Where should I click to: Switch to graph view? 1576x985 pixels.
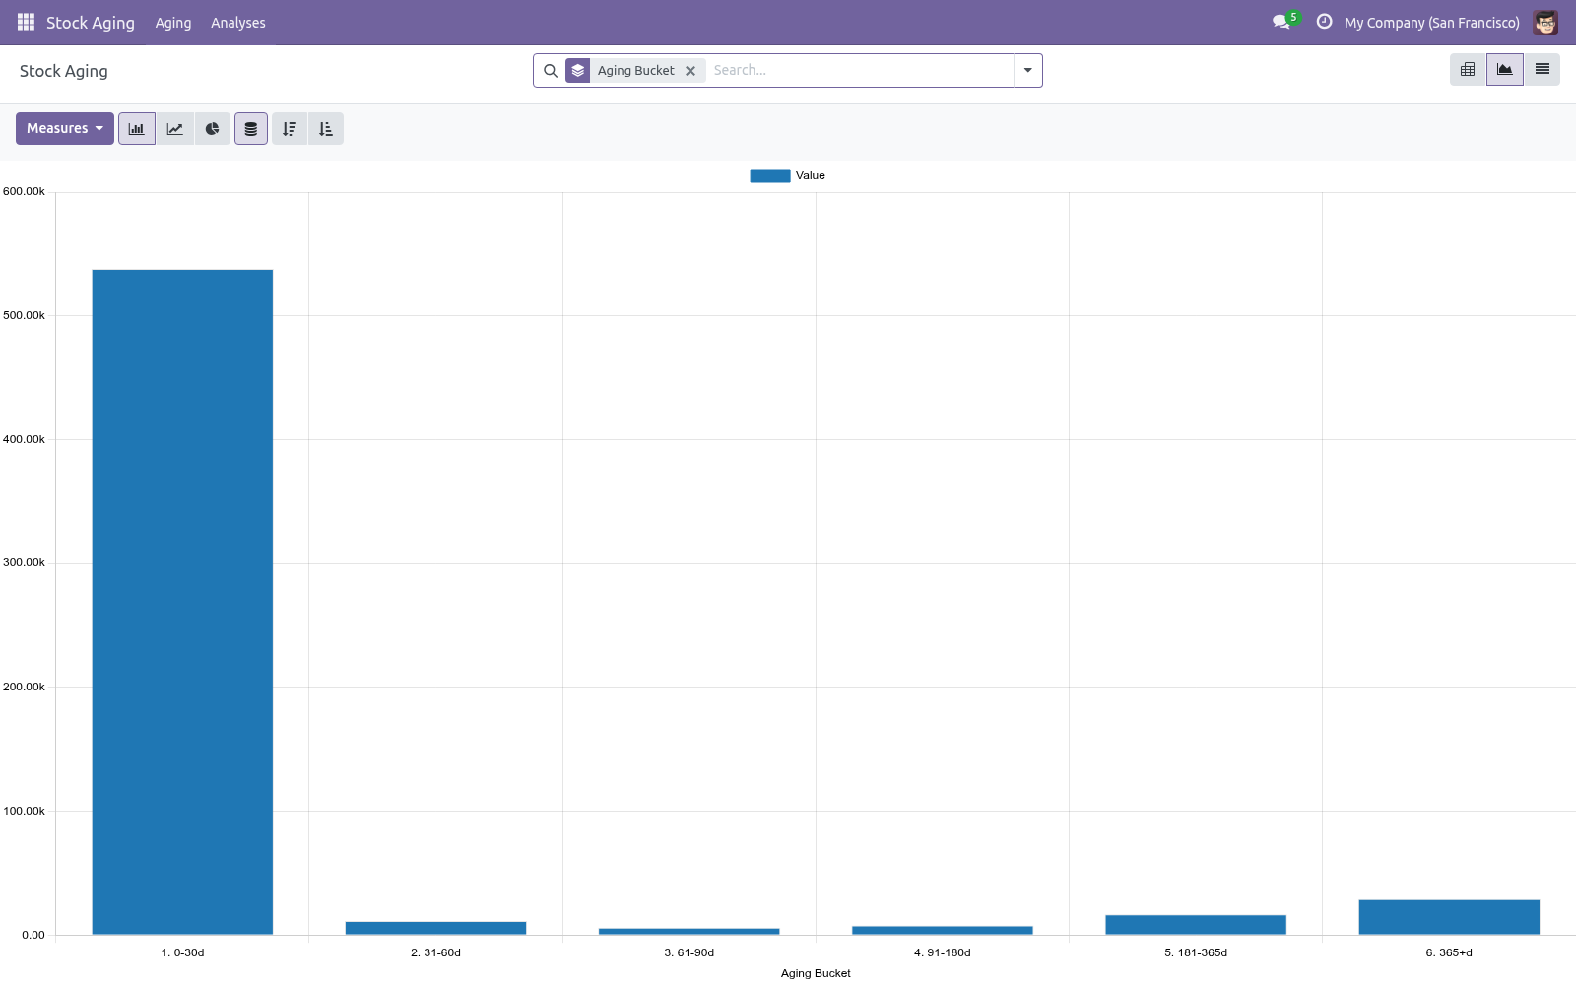point(1505,70)
